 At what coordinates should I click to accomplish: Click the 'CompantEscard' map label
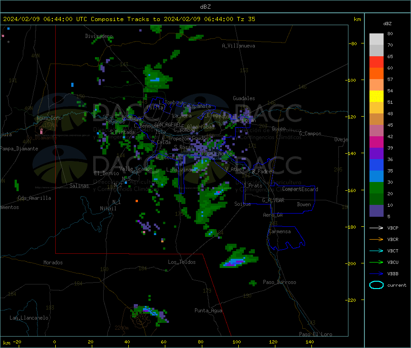click(300, 189)
